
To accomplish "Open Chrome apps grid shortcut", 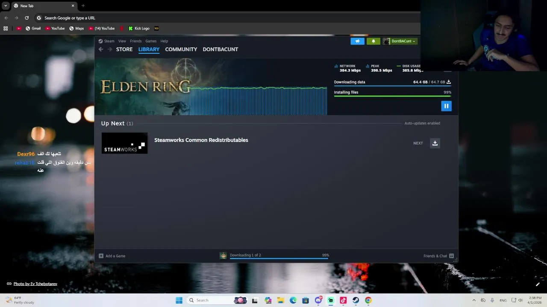I will pyautogui.click(x=6, y=29).
